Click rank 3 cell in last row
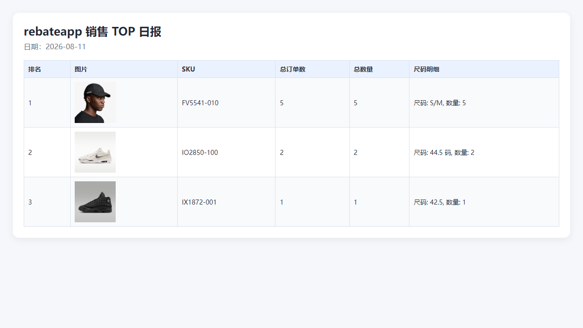The height and width of the screenshot is (328, 583). (x=47, y=202)
